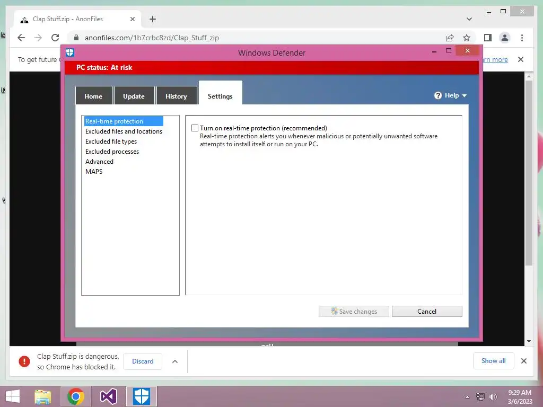Viewport: 543px width, 407px height.
Task: Open Chrome tab search chevron
Action: click(x=469, y=19)
